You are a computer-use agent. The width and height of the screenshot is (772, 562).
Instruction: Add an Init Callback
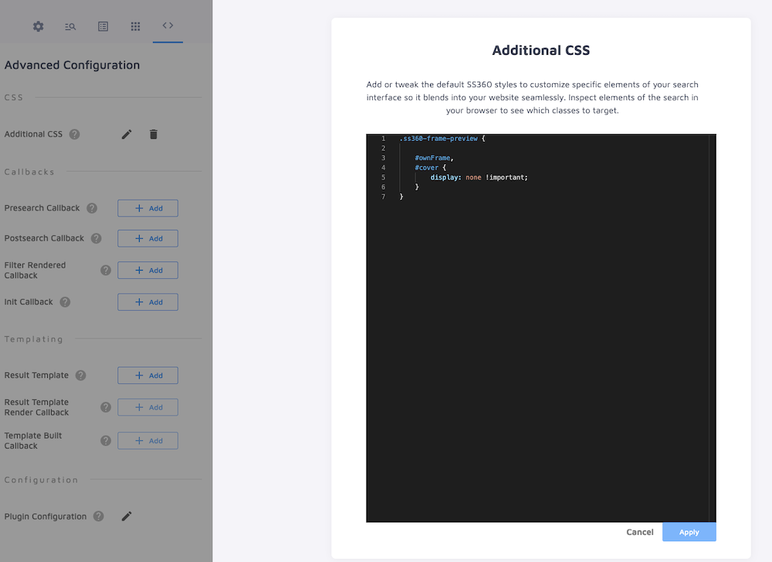pos(147,301)
